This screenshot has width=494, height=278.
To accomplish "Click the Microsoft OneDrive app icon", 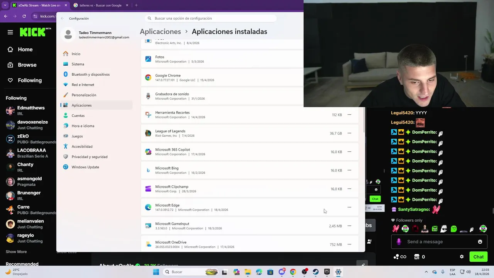I will (148, 244).
